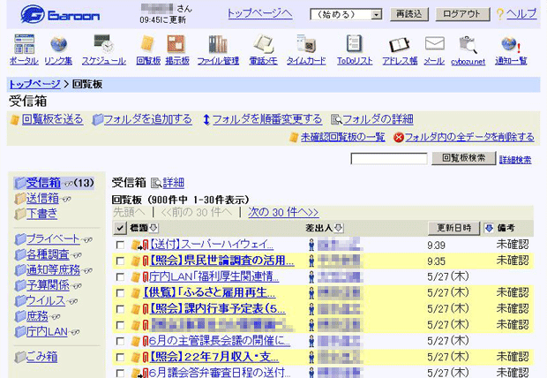Open the 掲示板 icon
Viewport: 547px width, 378px height.
click(x=176, y=44)
